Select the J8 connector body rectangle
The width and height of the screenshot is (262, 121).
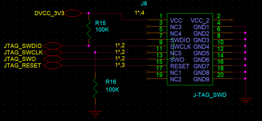click(x=190, y=49)
